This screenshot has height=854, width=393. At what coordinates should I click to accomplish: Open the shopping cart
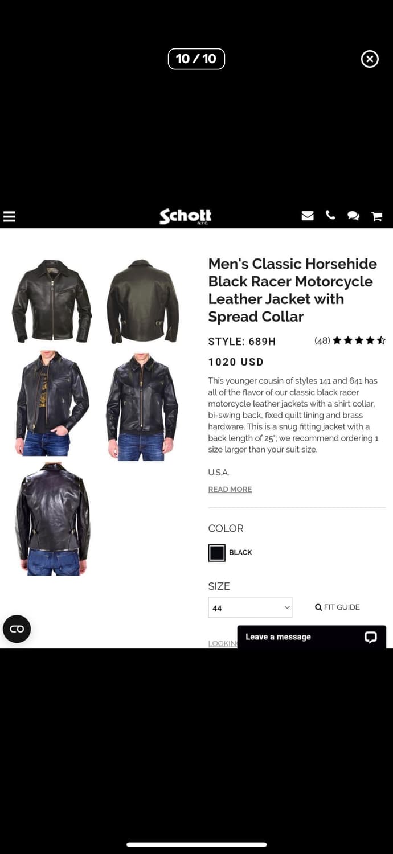tap(376, 216)
